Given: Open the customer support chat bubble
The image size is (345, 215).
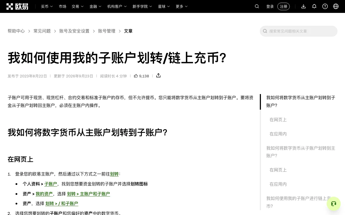Looking at the screenshot, I should point(334,204).
